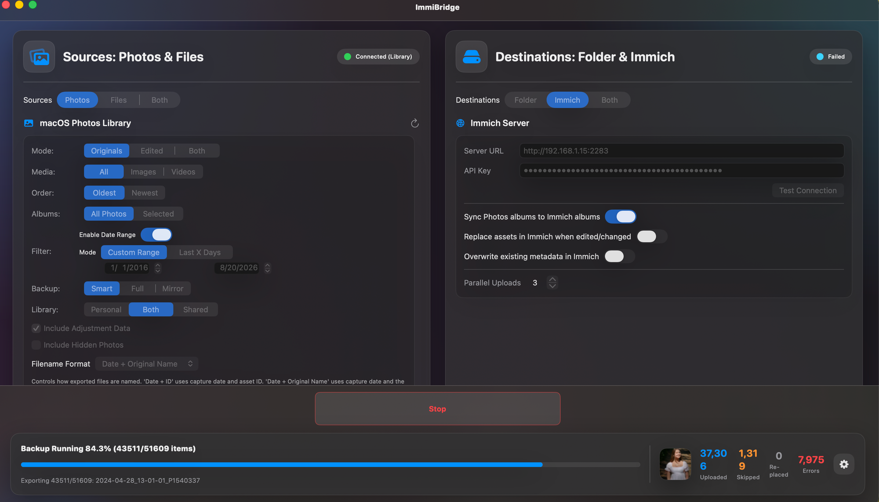Viewport: 879px width, 502px height.
Task: Set Mode to Edited
Action: pos(152,151)
